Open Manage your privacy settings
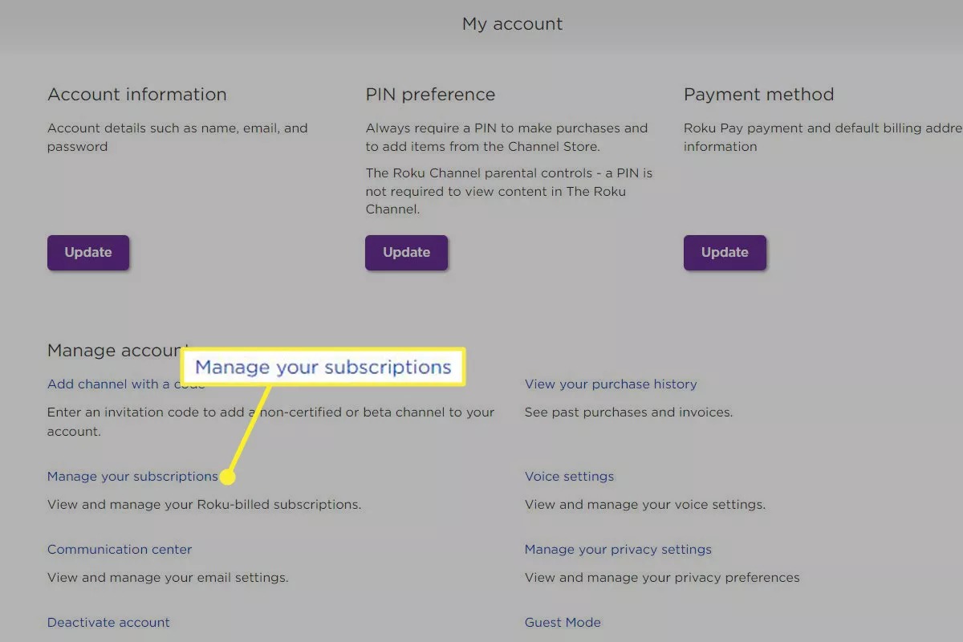 [618, 550]
